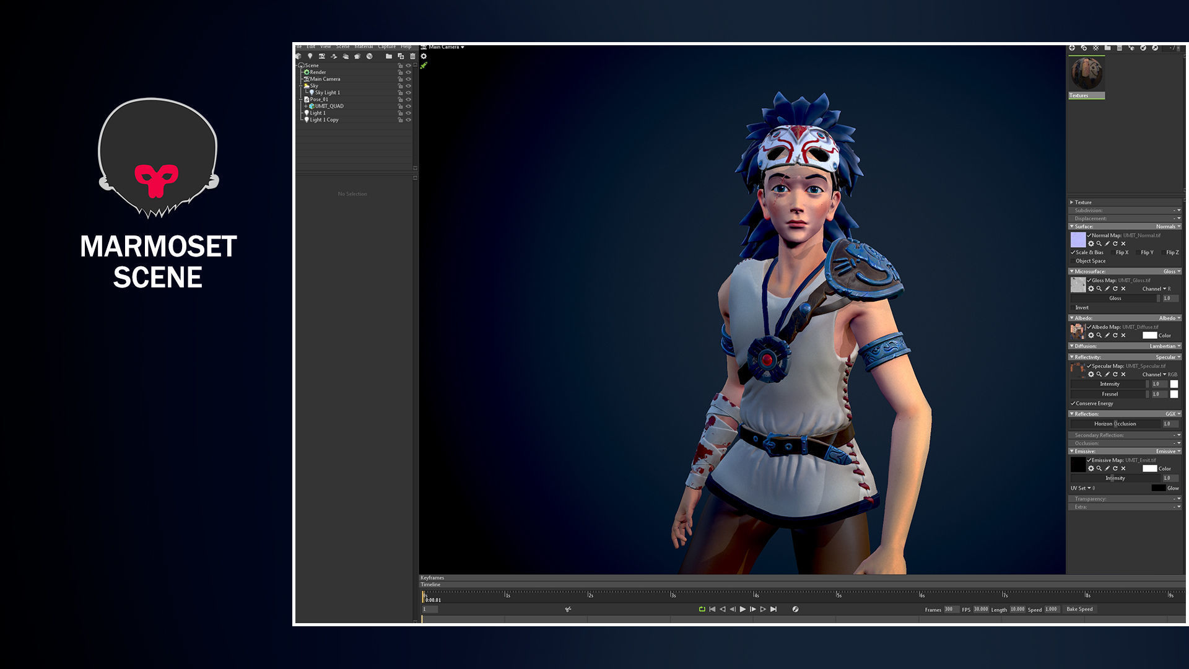Click the FPS value field
This screenshot has height=669, width=1189.
[x=981, y=610]
